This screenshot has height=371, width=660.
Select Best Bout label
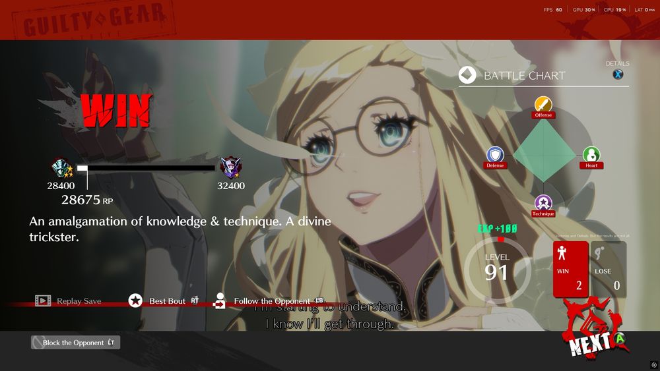click(167, 301)
